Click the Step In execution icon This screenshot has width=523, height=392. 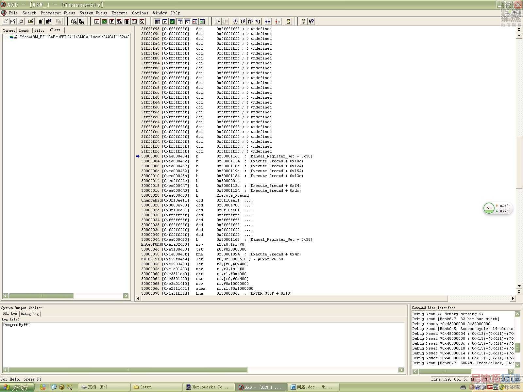[235, 22]
